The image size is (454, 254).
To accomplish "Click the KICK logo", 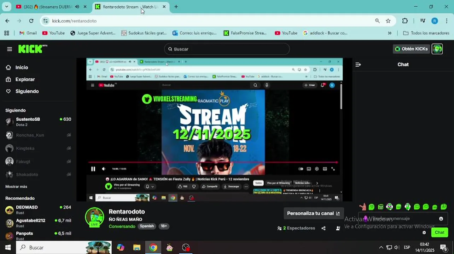I will (x=33, y=49).
